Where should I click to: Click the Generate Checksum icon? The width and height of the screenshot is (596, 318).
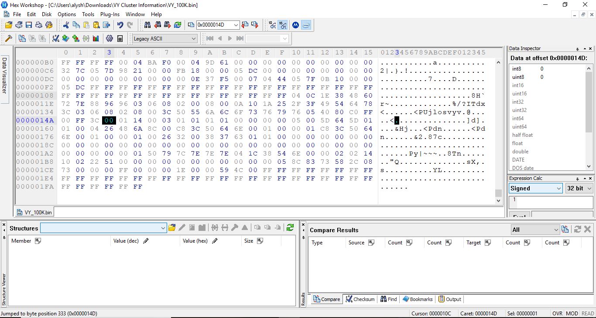pyautogui.click(x=56, y=38)
